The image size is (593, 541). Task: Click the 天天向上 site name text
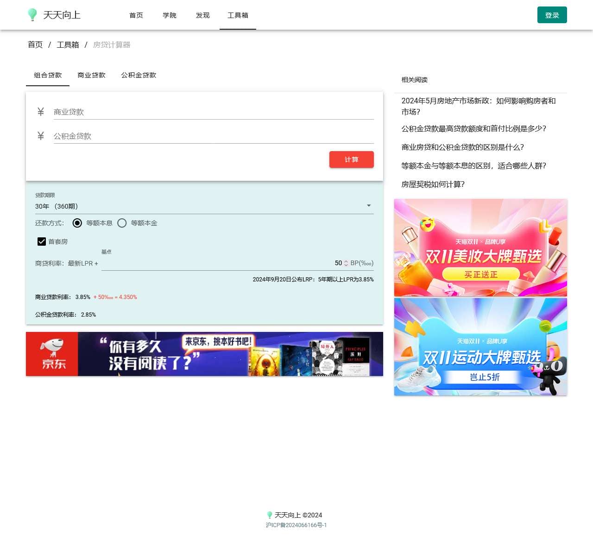click(62, 15)
